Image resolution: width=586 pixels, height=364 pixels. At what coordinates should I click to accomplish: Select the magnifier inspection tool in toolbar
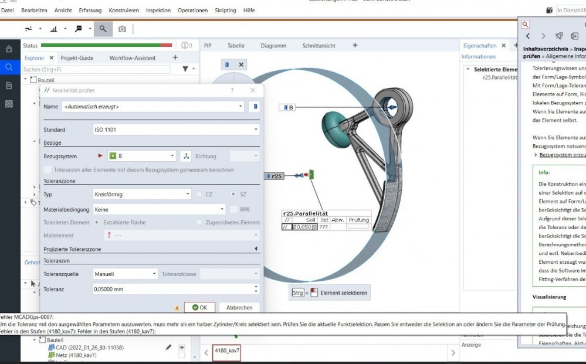103,29
